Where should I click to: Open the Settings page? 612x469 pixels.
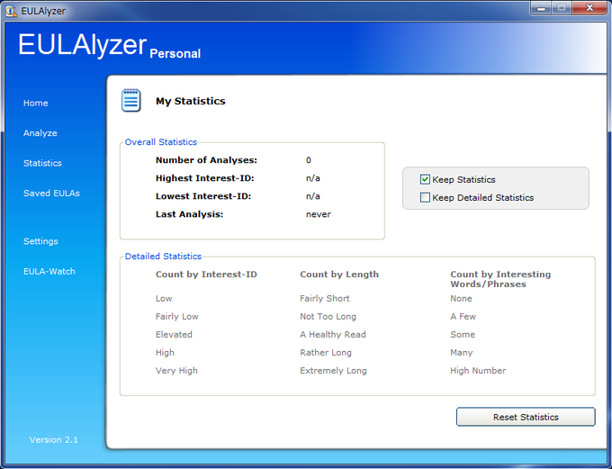[x=40, y=241]
